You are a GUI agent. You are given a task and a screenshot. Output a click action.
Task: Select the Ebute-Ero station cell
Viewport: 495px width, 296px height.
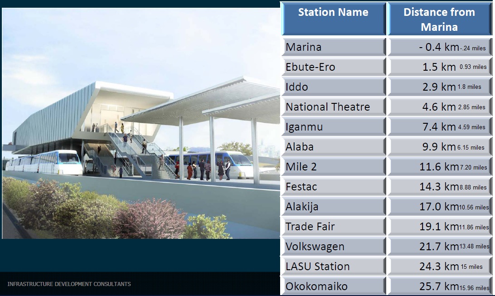pos(333,67)
